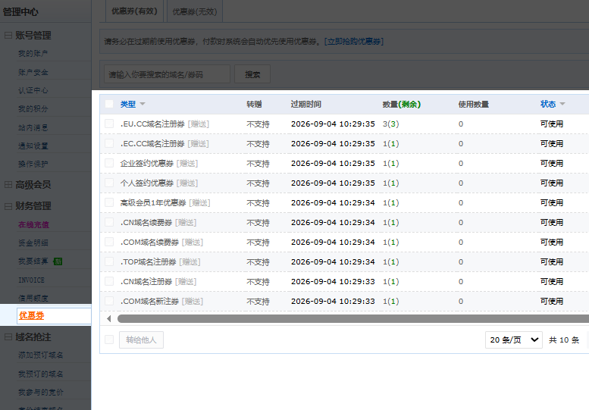Click the 转给他人 button
This screenshot has width=589, height=410.
point(141,340)
